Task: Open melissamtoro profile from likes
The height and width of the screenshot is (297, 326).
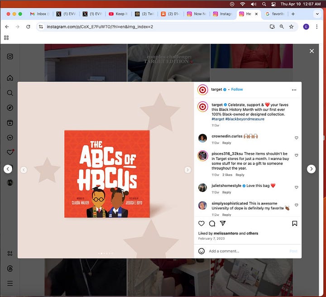Action: 226,233
